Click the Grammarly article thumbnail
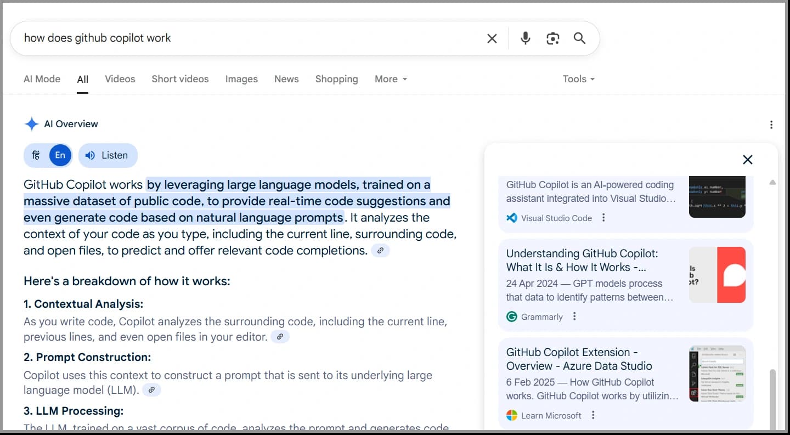The height and width of the screenshot is (435, 790). coord(717,275)
